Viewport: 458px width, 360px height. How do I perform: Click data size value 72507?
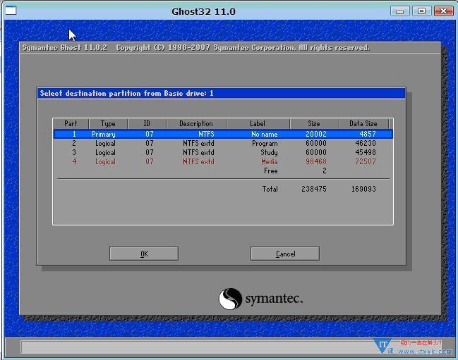tap(366, 161)
